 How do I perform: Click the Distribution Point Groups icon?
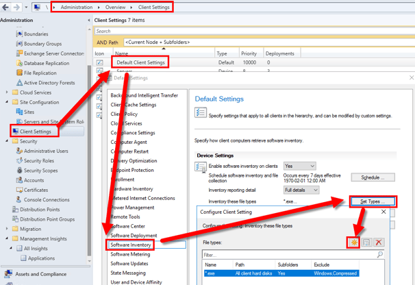tap(15, 219)
